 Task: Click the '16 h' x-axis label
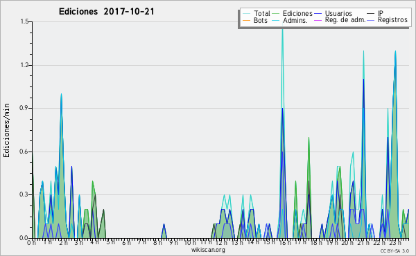click(x=285, y=242)
